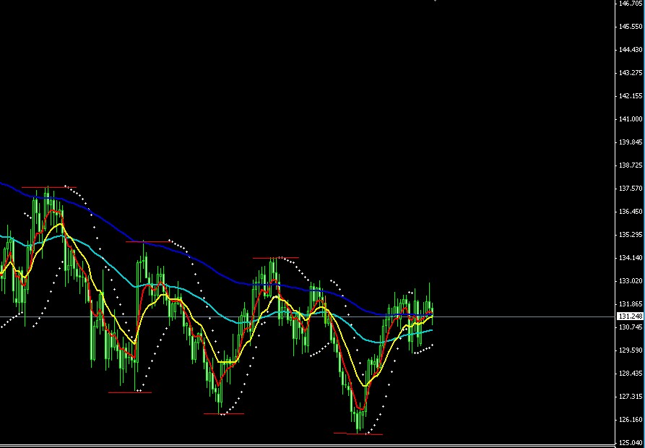The image size is (645, 448).
Task: Click the 145.550 price axis label
Action: (631, 26)
